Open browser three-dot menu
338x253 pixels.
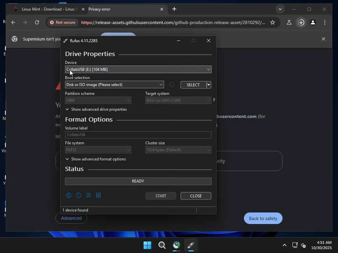point(325,22)
